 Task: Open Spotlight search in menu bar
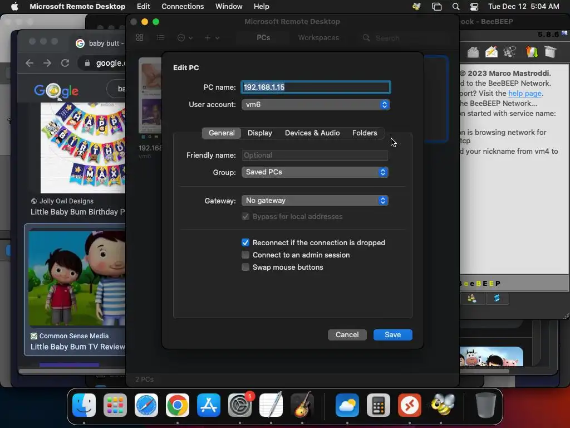point(455,7)
